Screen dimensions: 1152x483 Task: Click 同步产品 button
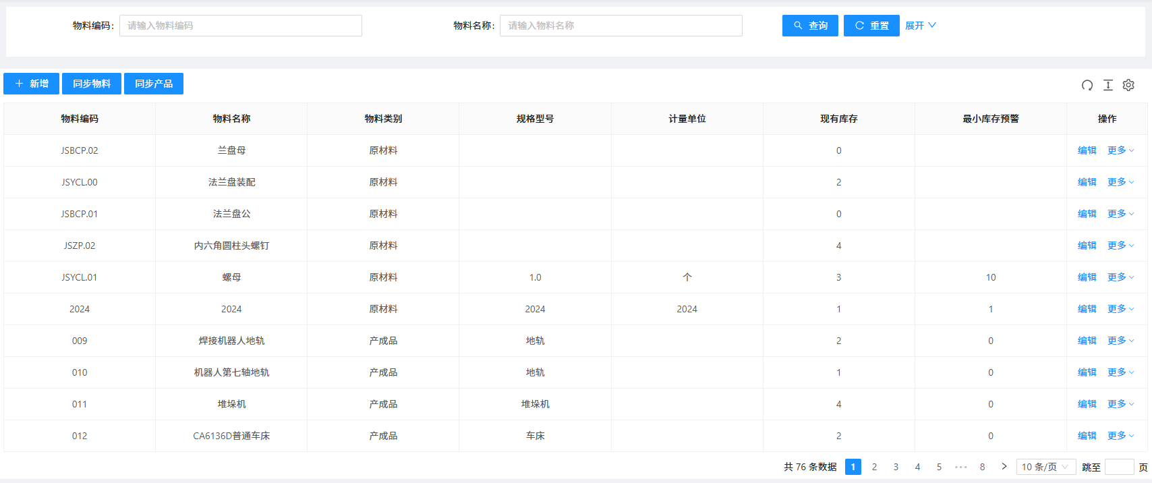(x=154, y=84)
